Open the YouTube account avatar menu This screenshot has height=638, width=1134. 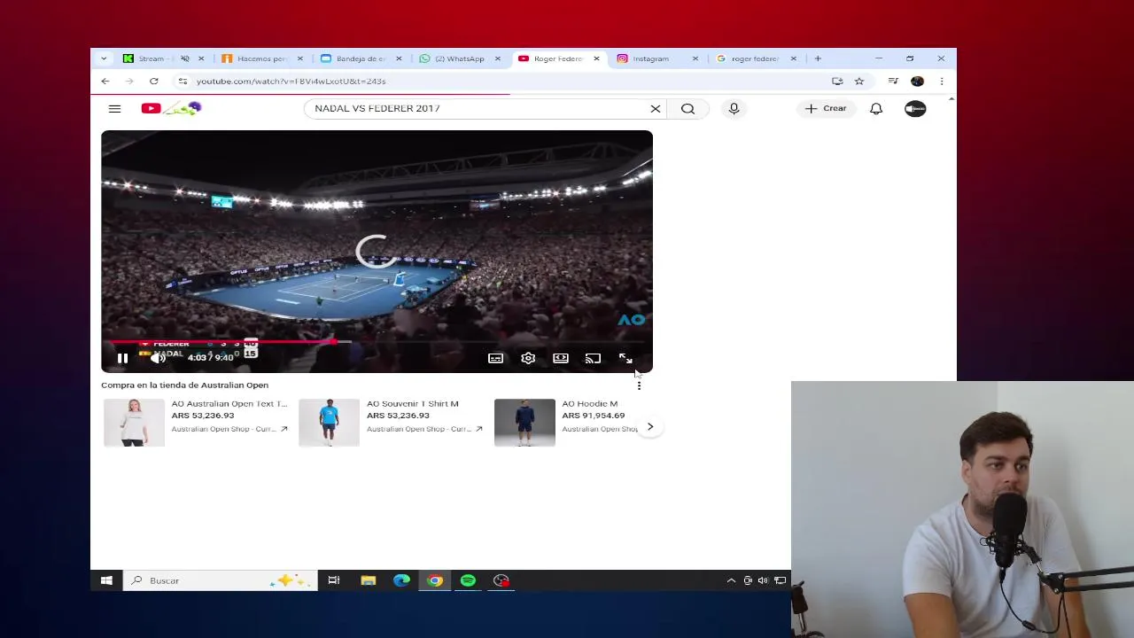(915, 108)
